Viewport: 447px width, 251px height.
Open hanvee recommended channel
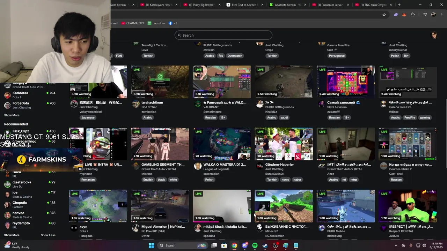(30, 215)
